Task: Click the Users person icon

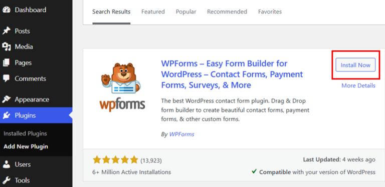Action: pyautogui.click(x=7, y=164)
